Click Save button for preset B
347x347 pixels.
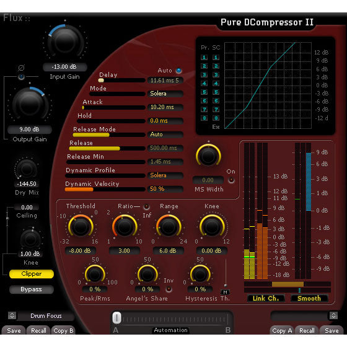click(x=332, y=331)
